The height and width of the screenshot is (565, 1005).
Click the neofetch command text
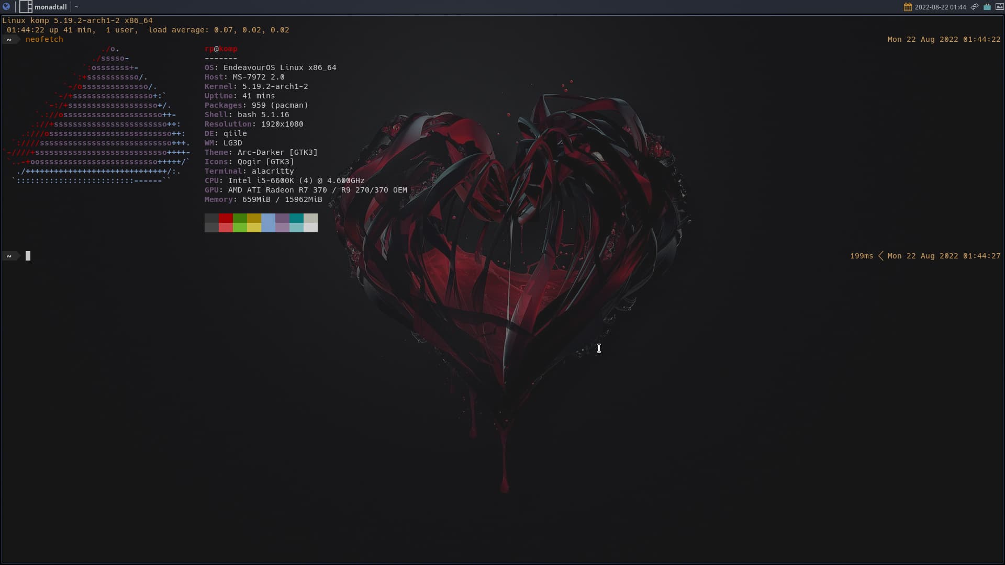pos(44,39)
